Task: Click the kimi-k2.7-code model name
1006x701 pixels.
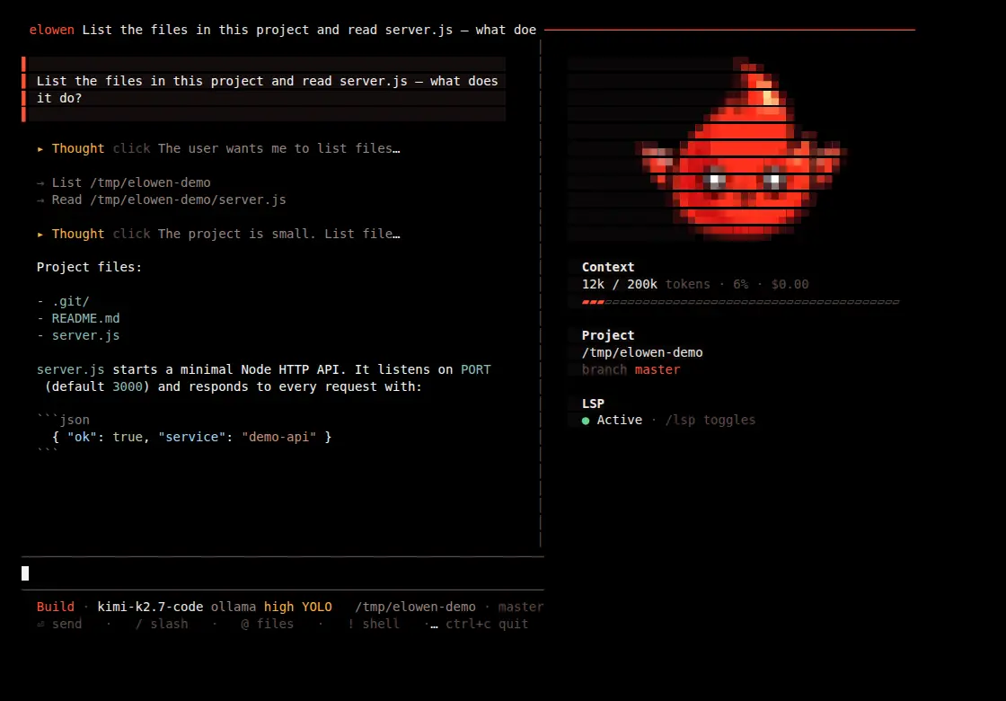Action: (x=150, y=607)
